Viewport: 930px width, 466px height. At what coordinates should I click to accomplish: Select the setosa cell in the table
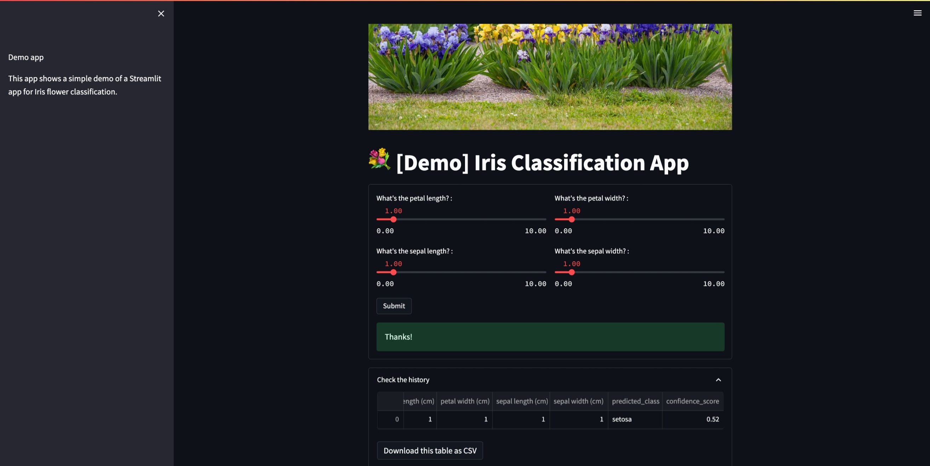click(x=622, y=419)
